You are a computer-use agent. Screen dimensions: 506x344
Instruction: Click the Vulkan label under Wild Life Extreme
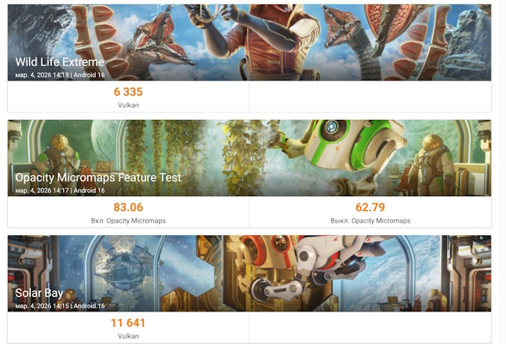point(128,105)
